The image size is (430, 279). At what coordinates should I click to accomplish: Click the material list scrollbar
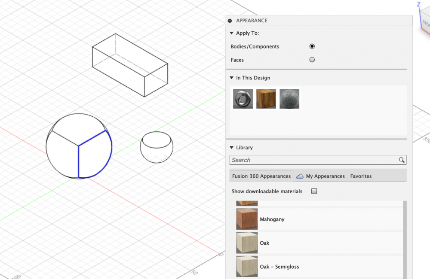point(405,240)
